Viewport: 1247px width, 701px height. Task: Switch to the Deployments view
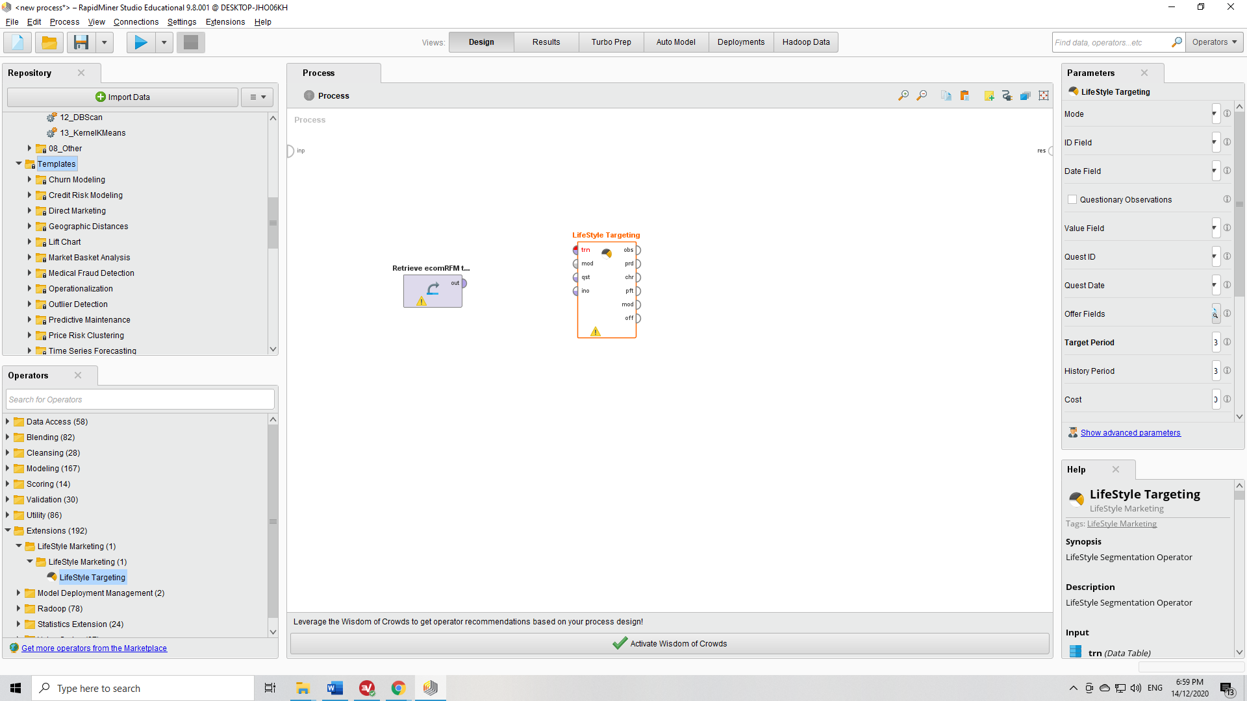[x=741, y=42]
